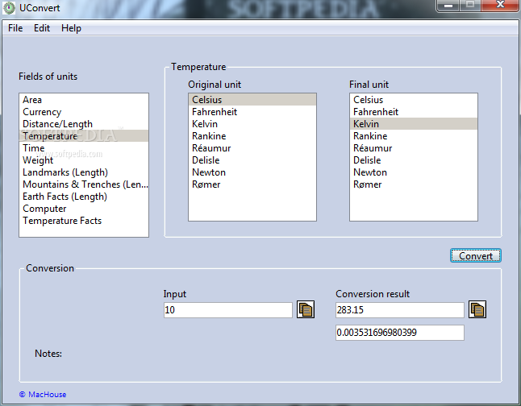Select Kelvin as Final unit
The height and width of the screenshot is (406, 521).
point(414,124)
